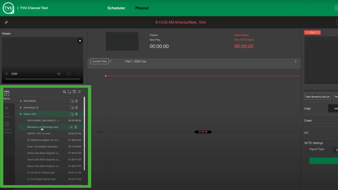The height and width of the screenshot is (190, 338).
Task: Switch to the Scheduler tab
Action: pos(116,8)
